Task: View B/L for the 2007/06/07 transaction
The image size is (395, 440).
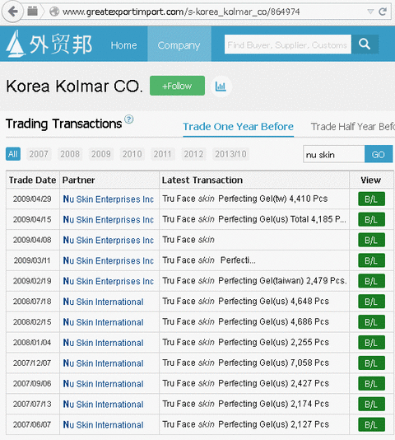Action: click(371, 424)
